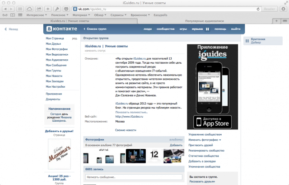The width and height of the screenshot is (289, 185).
Task: Open люди in VK header
Action: pyautogui.click(x=148, y=29)
